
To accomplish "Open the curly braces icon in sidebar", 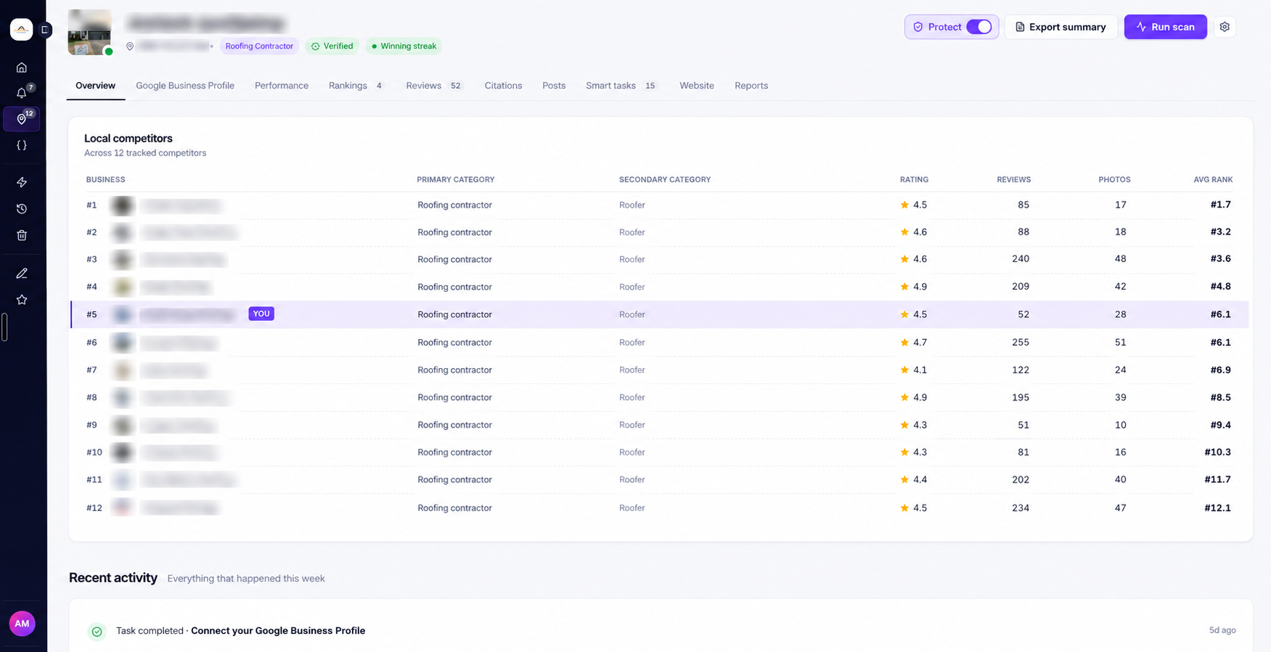I will point(22,145).
